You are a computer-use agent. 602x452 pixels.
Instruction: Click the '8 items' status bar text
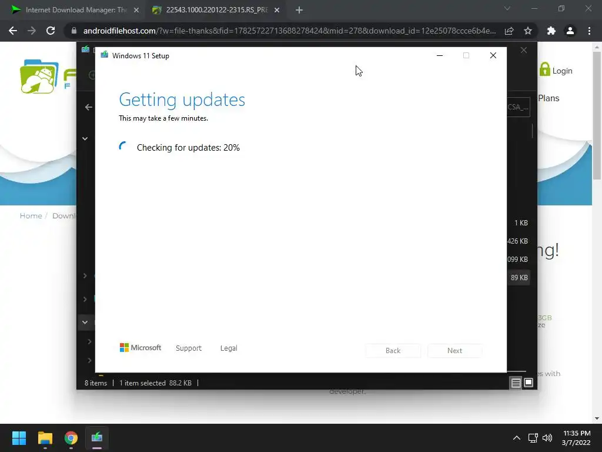(x=96, y=383)
